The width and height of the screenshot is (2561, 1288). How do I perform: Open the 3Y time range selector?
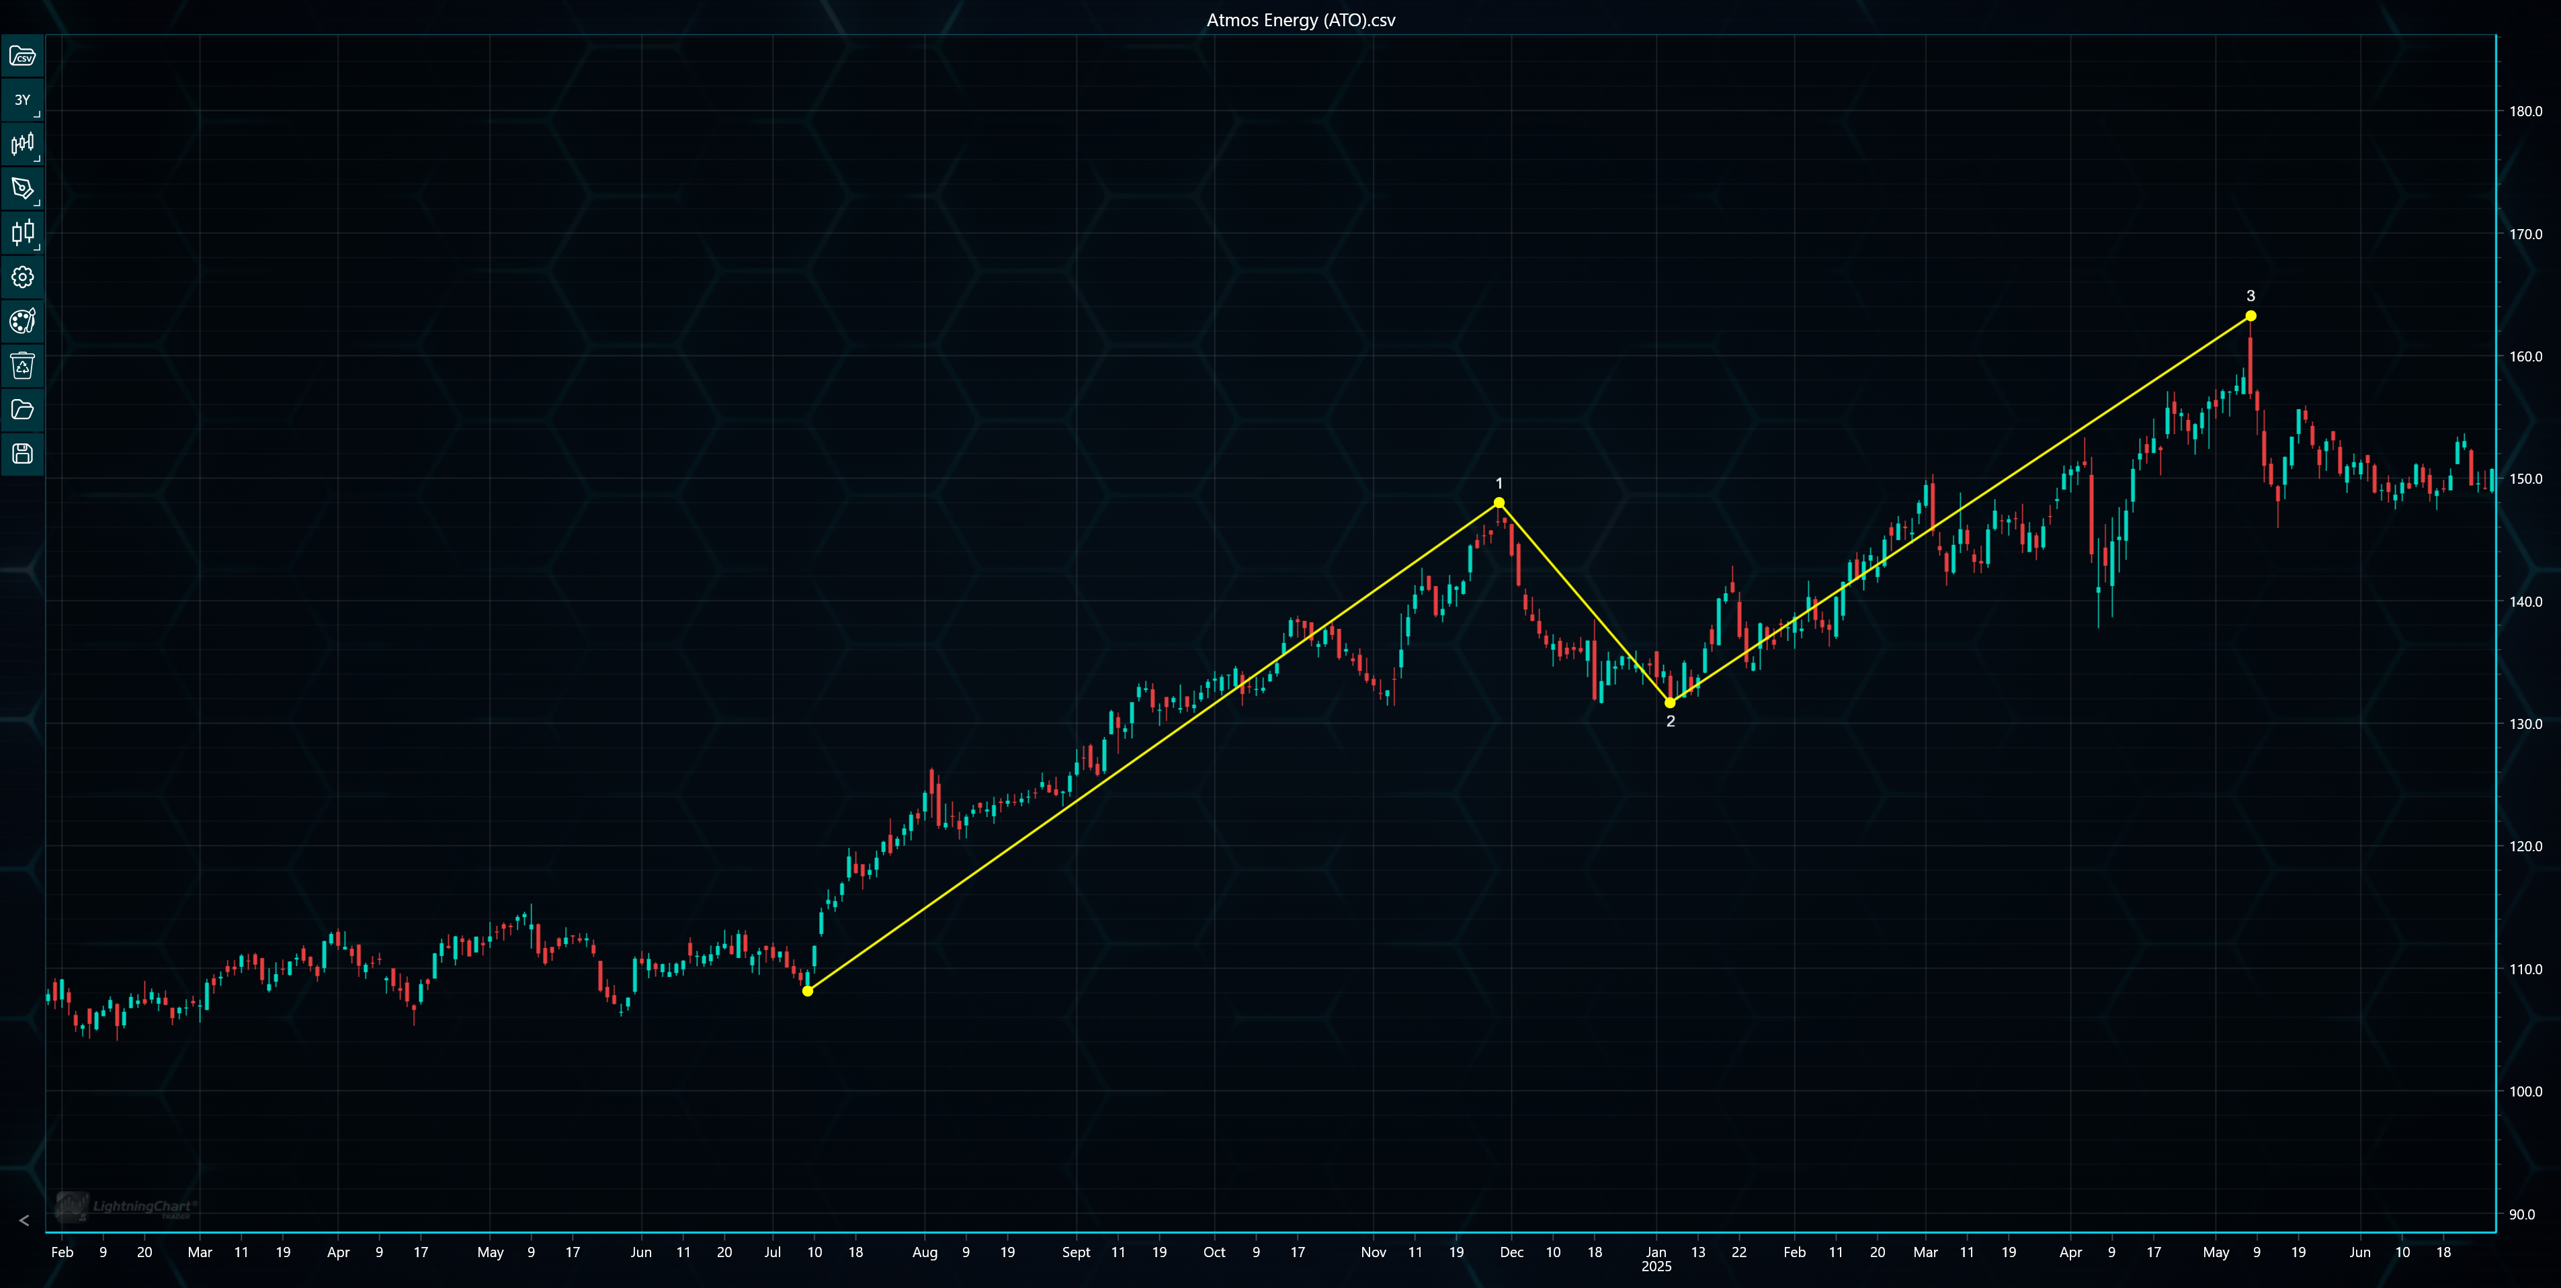point(22,100)
